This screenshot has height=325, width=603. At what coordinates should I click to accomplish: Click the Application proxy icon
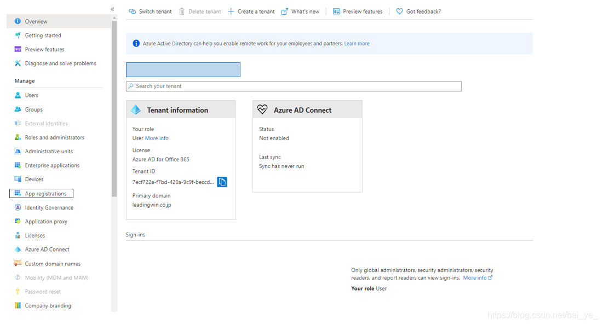click(18, 221)
